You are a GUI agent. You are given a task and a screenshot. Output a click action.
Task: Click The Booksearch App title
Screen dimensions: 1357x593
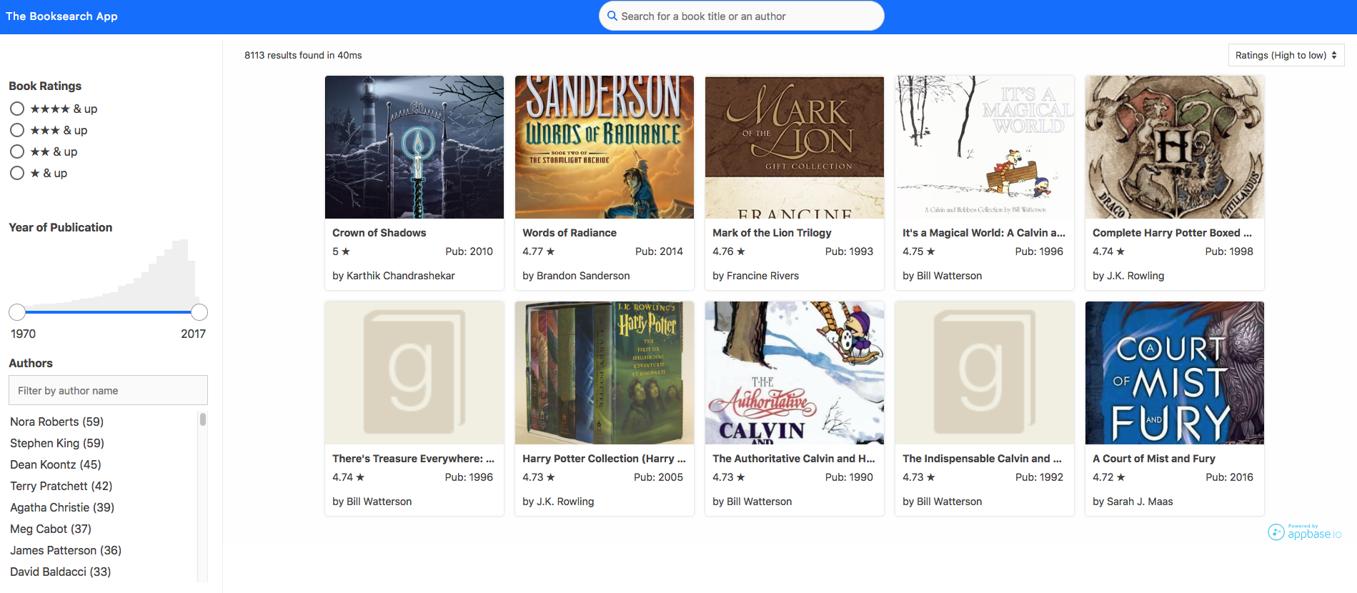(x=61, y=16)
